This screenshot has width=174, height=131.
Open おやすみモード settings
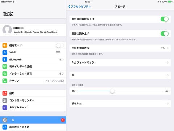(33, 107)
